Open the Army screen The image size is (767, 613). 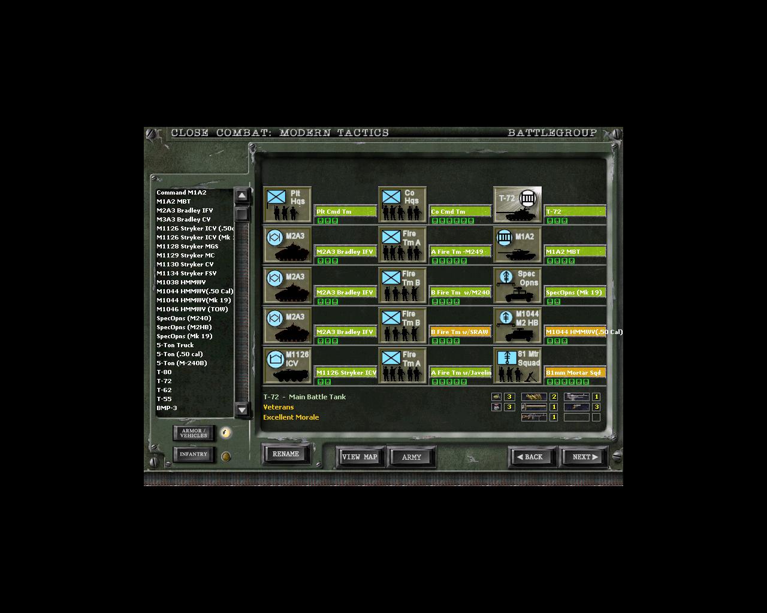click(411, 457)
